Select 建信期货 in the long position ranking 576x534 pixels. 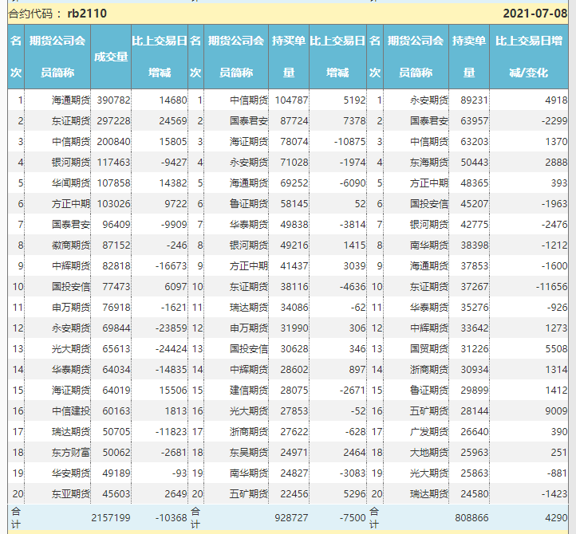pos(249,391)
